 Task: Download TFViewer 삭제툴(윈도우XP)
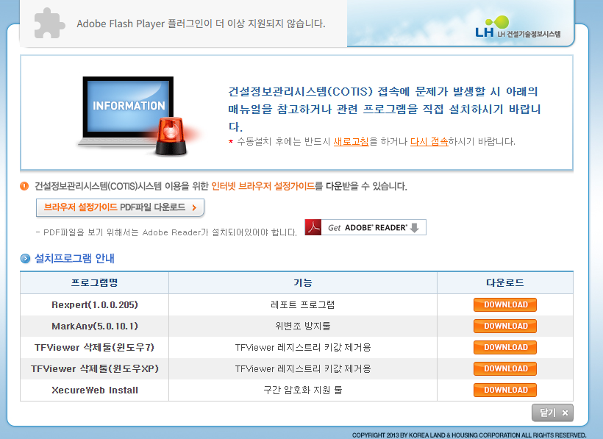click(x=504, y=368)
